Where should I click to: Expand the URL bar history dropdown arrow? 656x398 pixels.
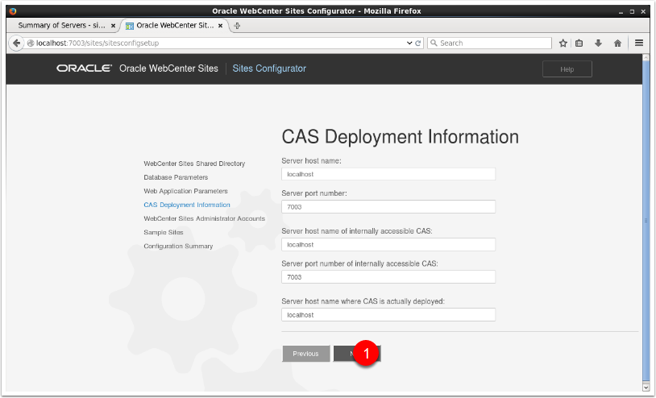[x=410, y=43]
